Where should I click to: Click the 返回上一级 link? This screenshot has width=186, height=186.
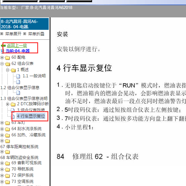tap(17, 46)
